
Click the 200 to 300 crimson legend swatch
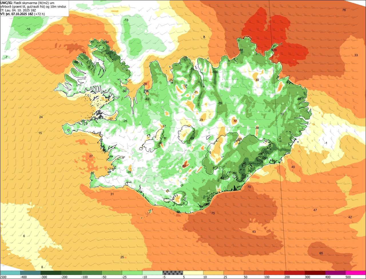pyautogui.click(x=295, y=273)
